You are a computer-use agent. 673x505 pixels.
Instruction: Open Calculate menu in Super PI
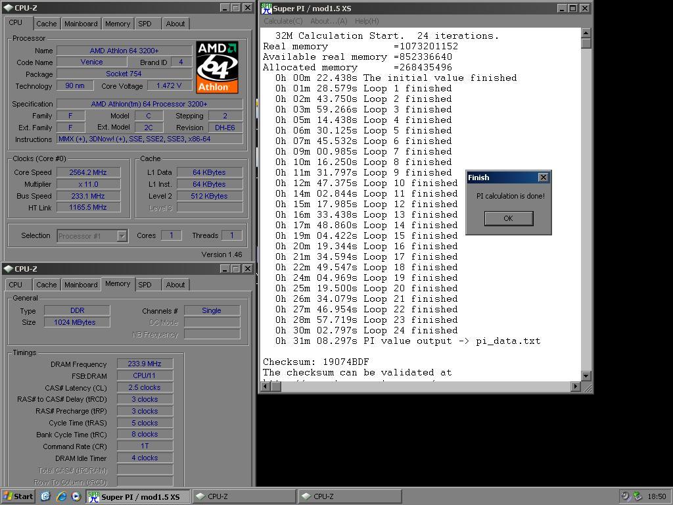[x=283, y=21]
